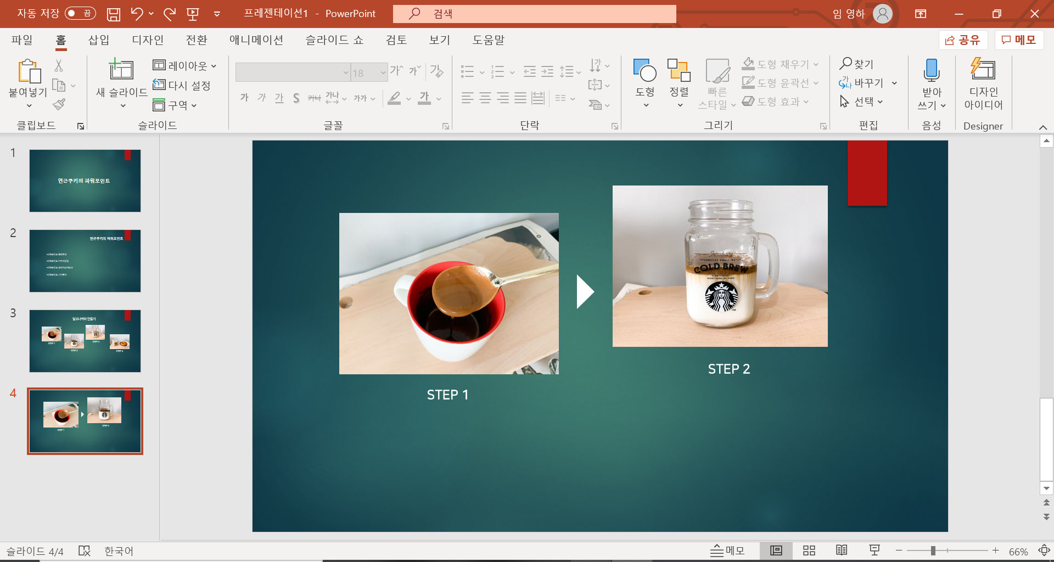Click Reset (다시 설정) slide button
Screen dimensions: 1054x562
(182, 85)
